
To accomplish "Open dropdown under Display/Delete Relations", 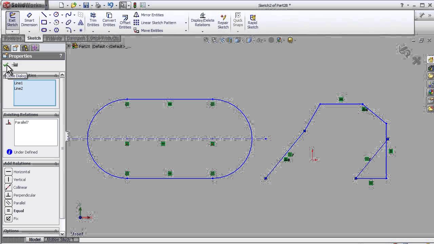I will pyautogui.click(x=202, y=32).
